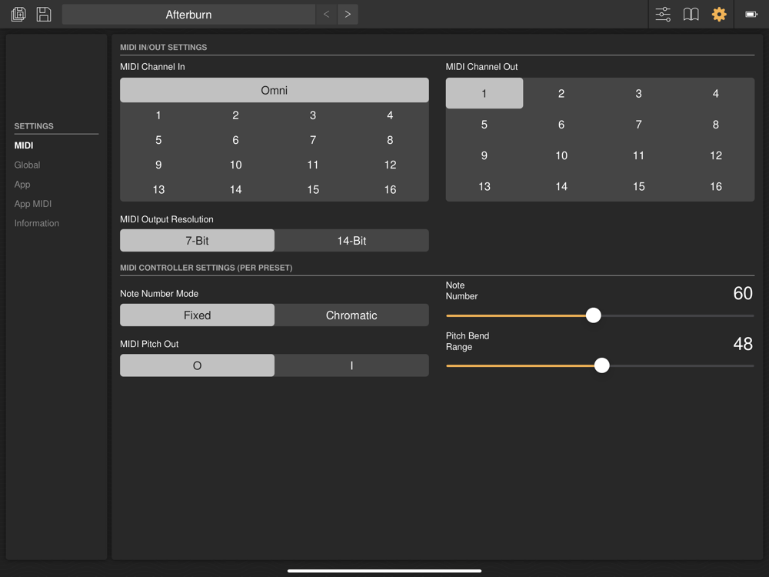769x577 pixels.
Task: Go to the previous preset arrow
Action: click(326, 14)
